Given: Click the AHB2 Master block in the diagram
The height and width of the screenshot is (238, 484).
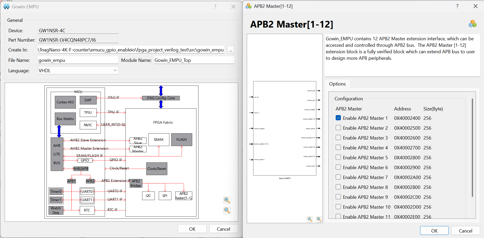Looking at the screenshot, I should click(x=138, y=149).
